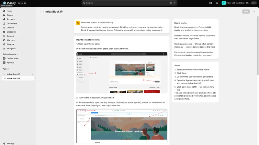The height and width of the screenshot is (145, 259).
Task: Open the Online Store sales channel
Action: [18, 58]
